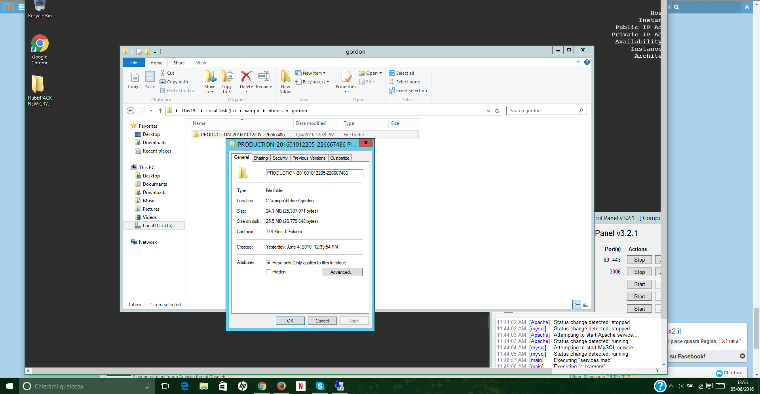Toggle the Hidden attribute checkbox

click(x=269, y=272)
